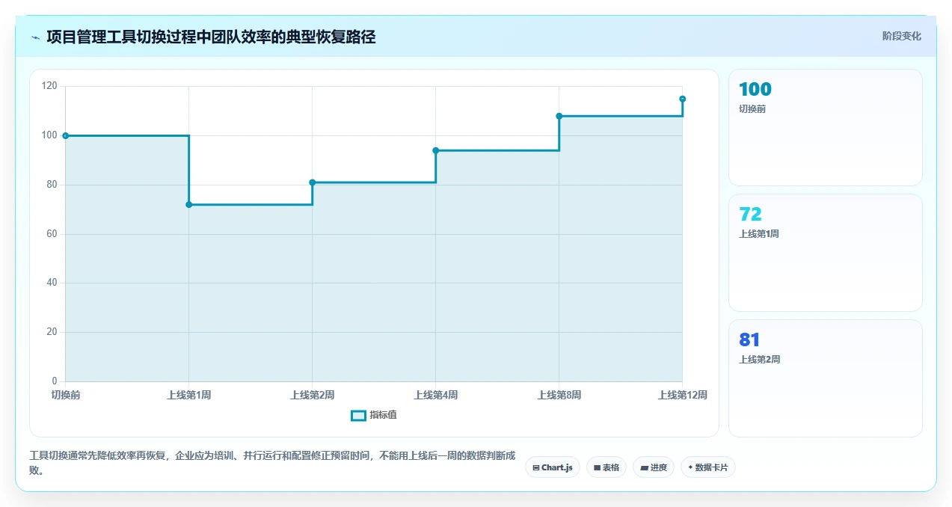Click the 上线第2周 card caption

[759, 359]
